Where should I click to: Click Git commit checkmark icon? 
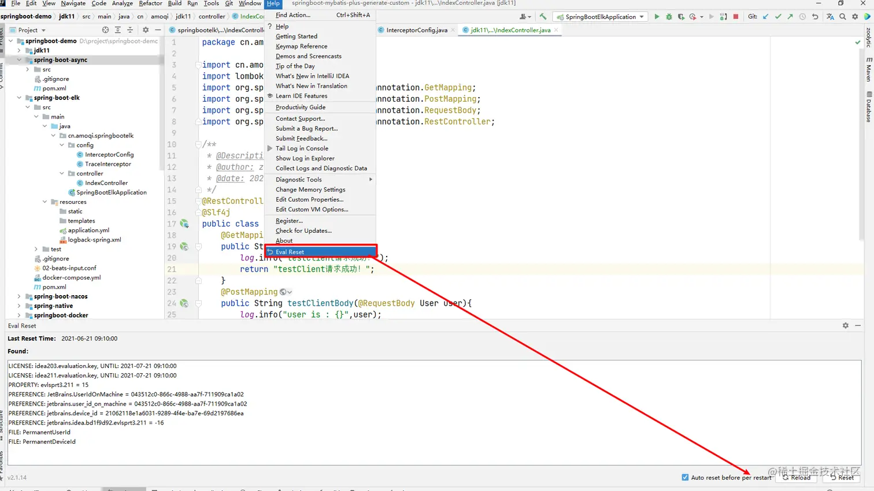(778, 17)
